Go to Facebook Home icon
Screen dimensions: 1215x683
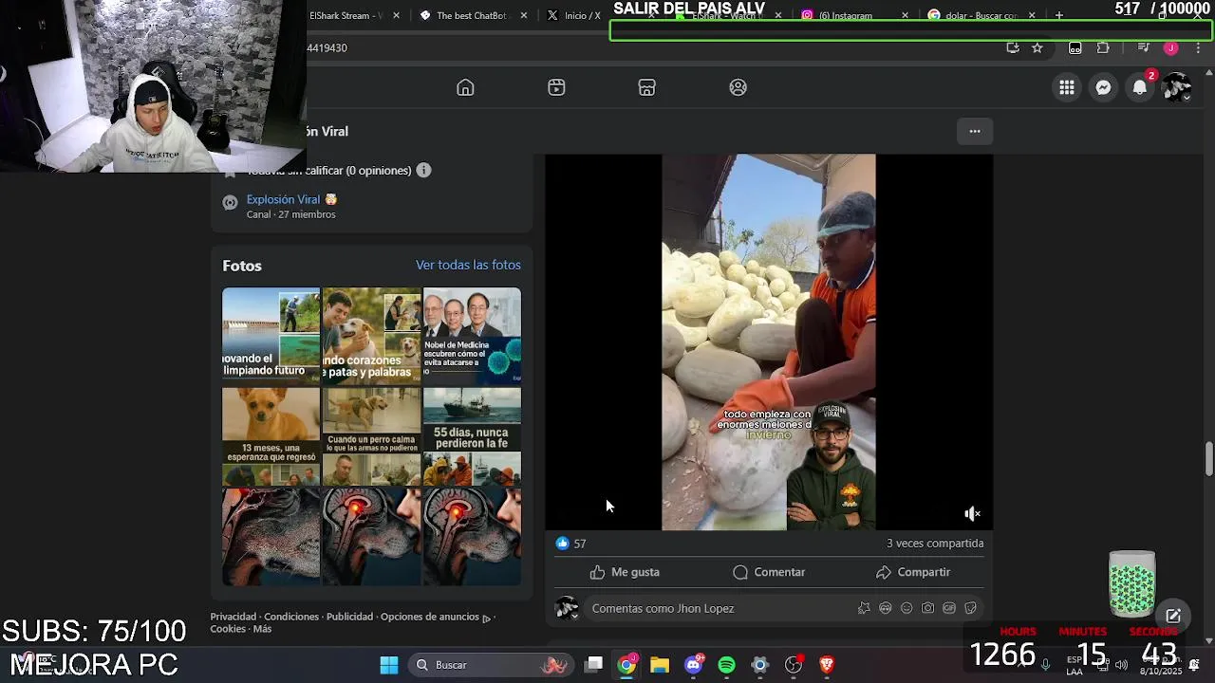point(465,87)
